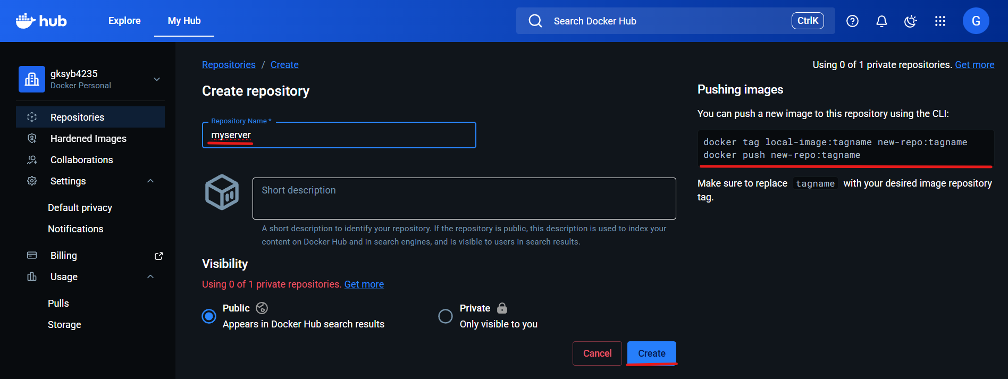Click Get more link at top right
Viewport: 1008px width, 379px height.
(975, 64)
